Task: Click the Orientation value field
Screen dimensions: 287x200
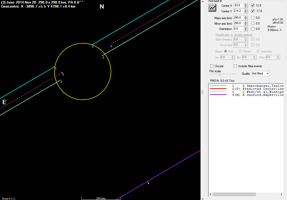Action: pyautogui.click(x=239, y=29)
